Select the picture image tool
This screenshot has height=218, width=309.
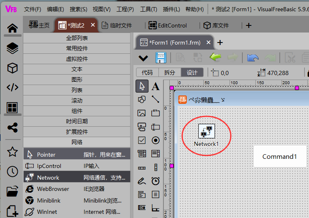click(142, 113)
